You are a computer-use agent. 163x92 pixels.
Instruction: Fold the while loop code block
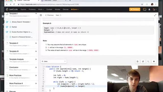click(45, 82)
